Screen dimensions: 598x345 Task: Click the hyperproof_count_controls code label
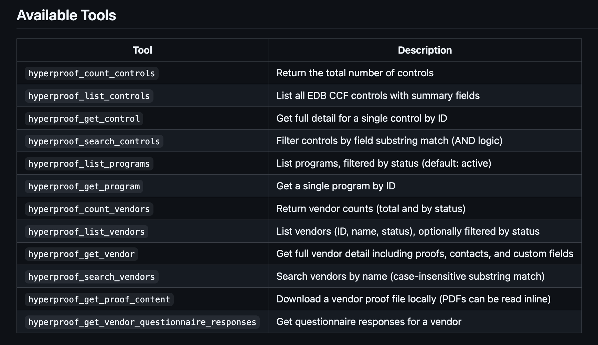(92, 73)
